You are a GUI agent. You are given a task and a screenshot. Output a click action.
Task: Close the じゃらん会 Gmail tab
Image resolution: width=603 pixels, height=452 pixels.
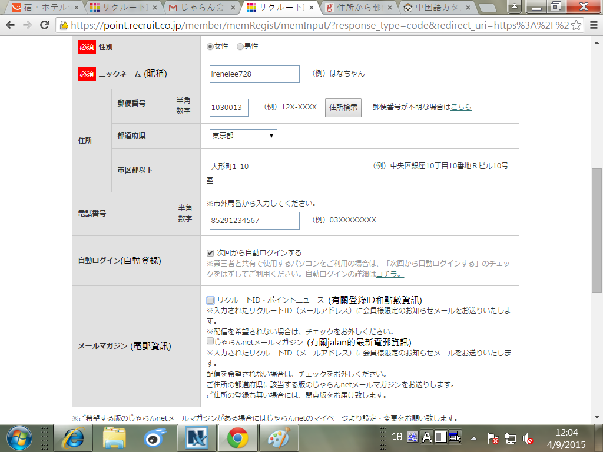233,7
